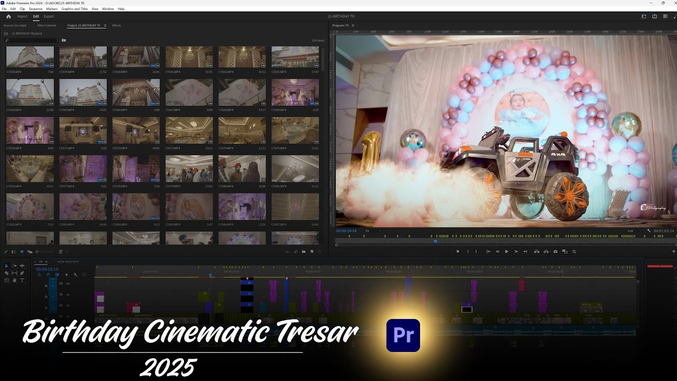
Task: Go to Out point in Program monitor
Action: coord(525,251)
